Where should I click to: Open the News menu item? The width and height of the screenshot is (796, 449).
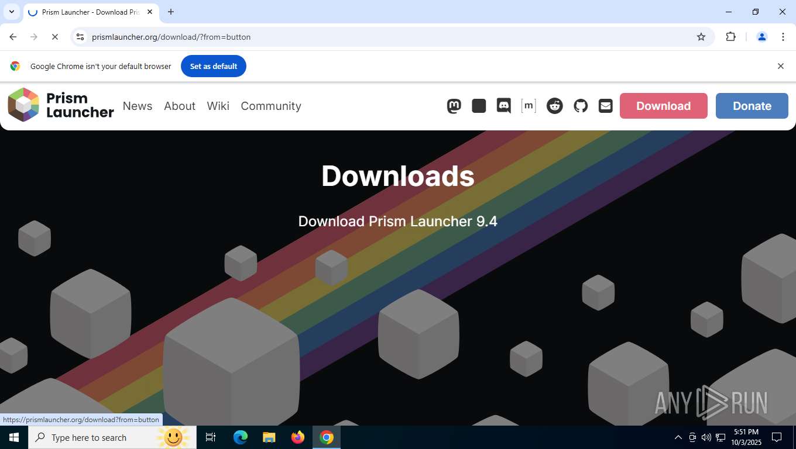pyautogui.click(x=138, y=106)
